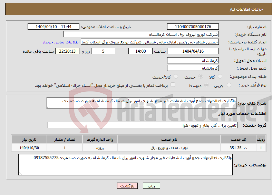Screen dimensions: 272x195
Task: Click the کد خدمت column header
Action: click(239, 140)
